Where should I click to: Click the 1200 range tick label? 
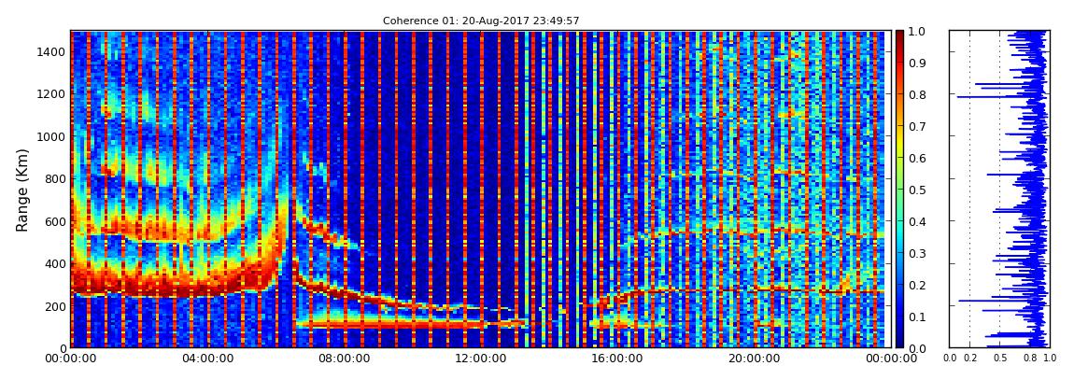tap(52, 93)
